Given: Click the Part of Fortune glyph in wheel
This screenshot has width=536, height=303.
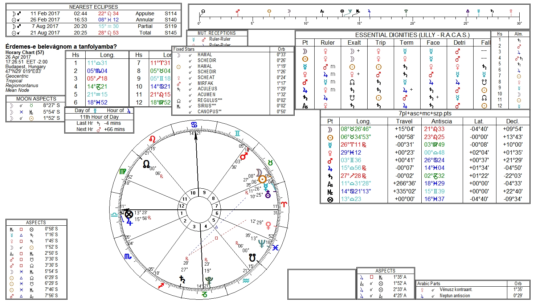Looking at the screenshot, I should pos(129,214).
